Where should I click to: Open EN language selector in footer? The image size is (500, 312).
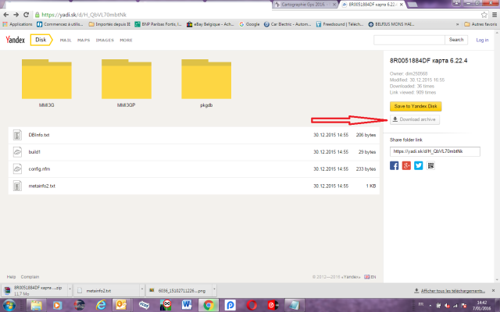[373, 277]
